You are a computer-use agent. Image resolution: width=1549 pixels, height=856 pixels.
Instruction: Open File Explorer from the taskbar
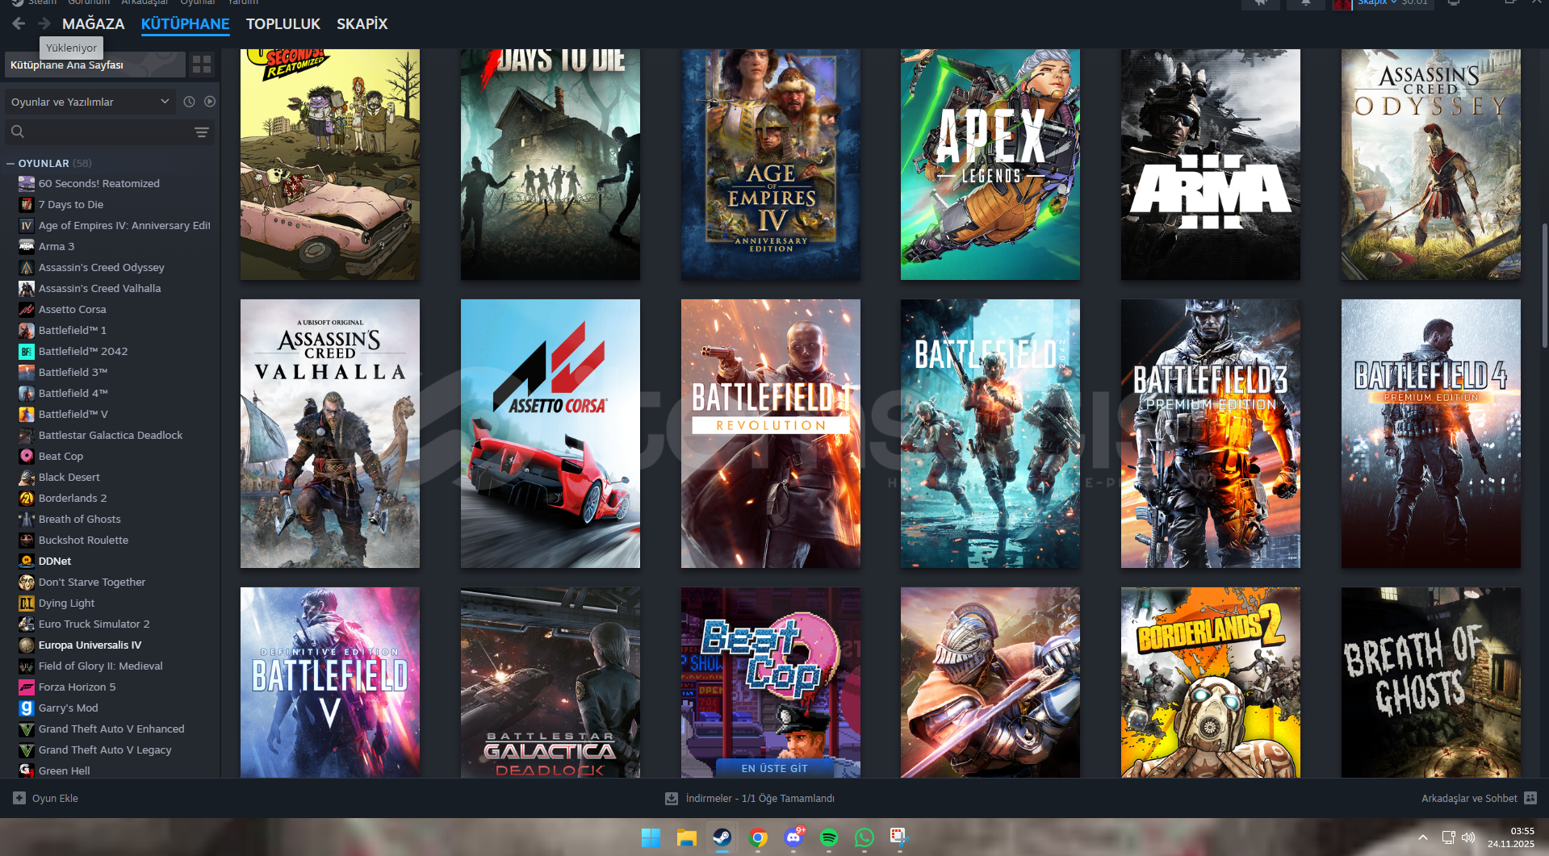pos(686,837)
